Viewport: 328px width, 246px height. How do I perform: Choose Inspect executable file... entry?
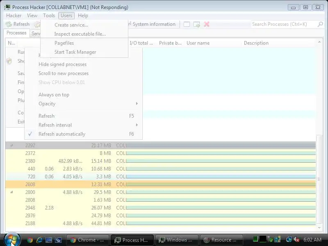pos(84,34)
